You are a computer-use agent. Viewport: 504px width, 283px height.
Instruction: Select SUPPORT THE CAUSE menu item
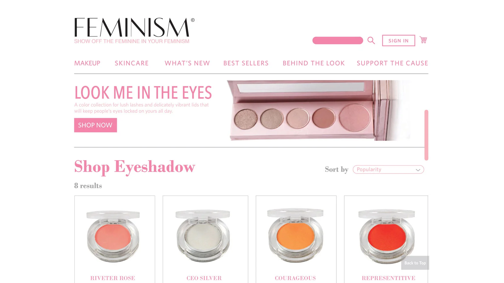coord(392,63)
